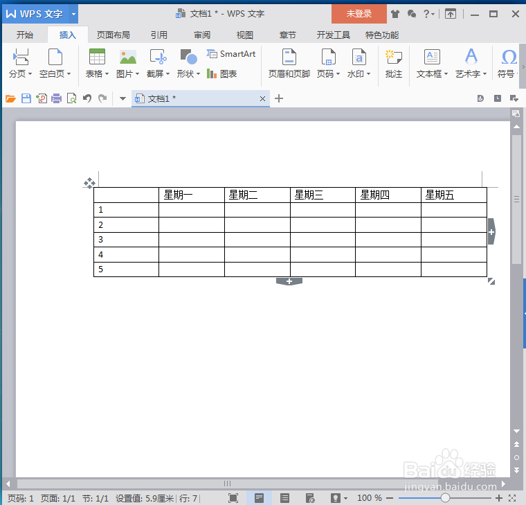Expand the 截屏 dropdown arrow
526x505 pixels.
167,74
